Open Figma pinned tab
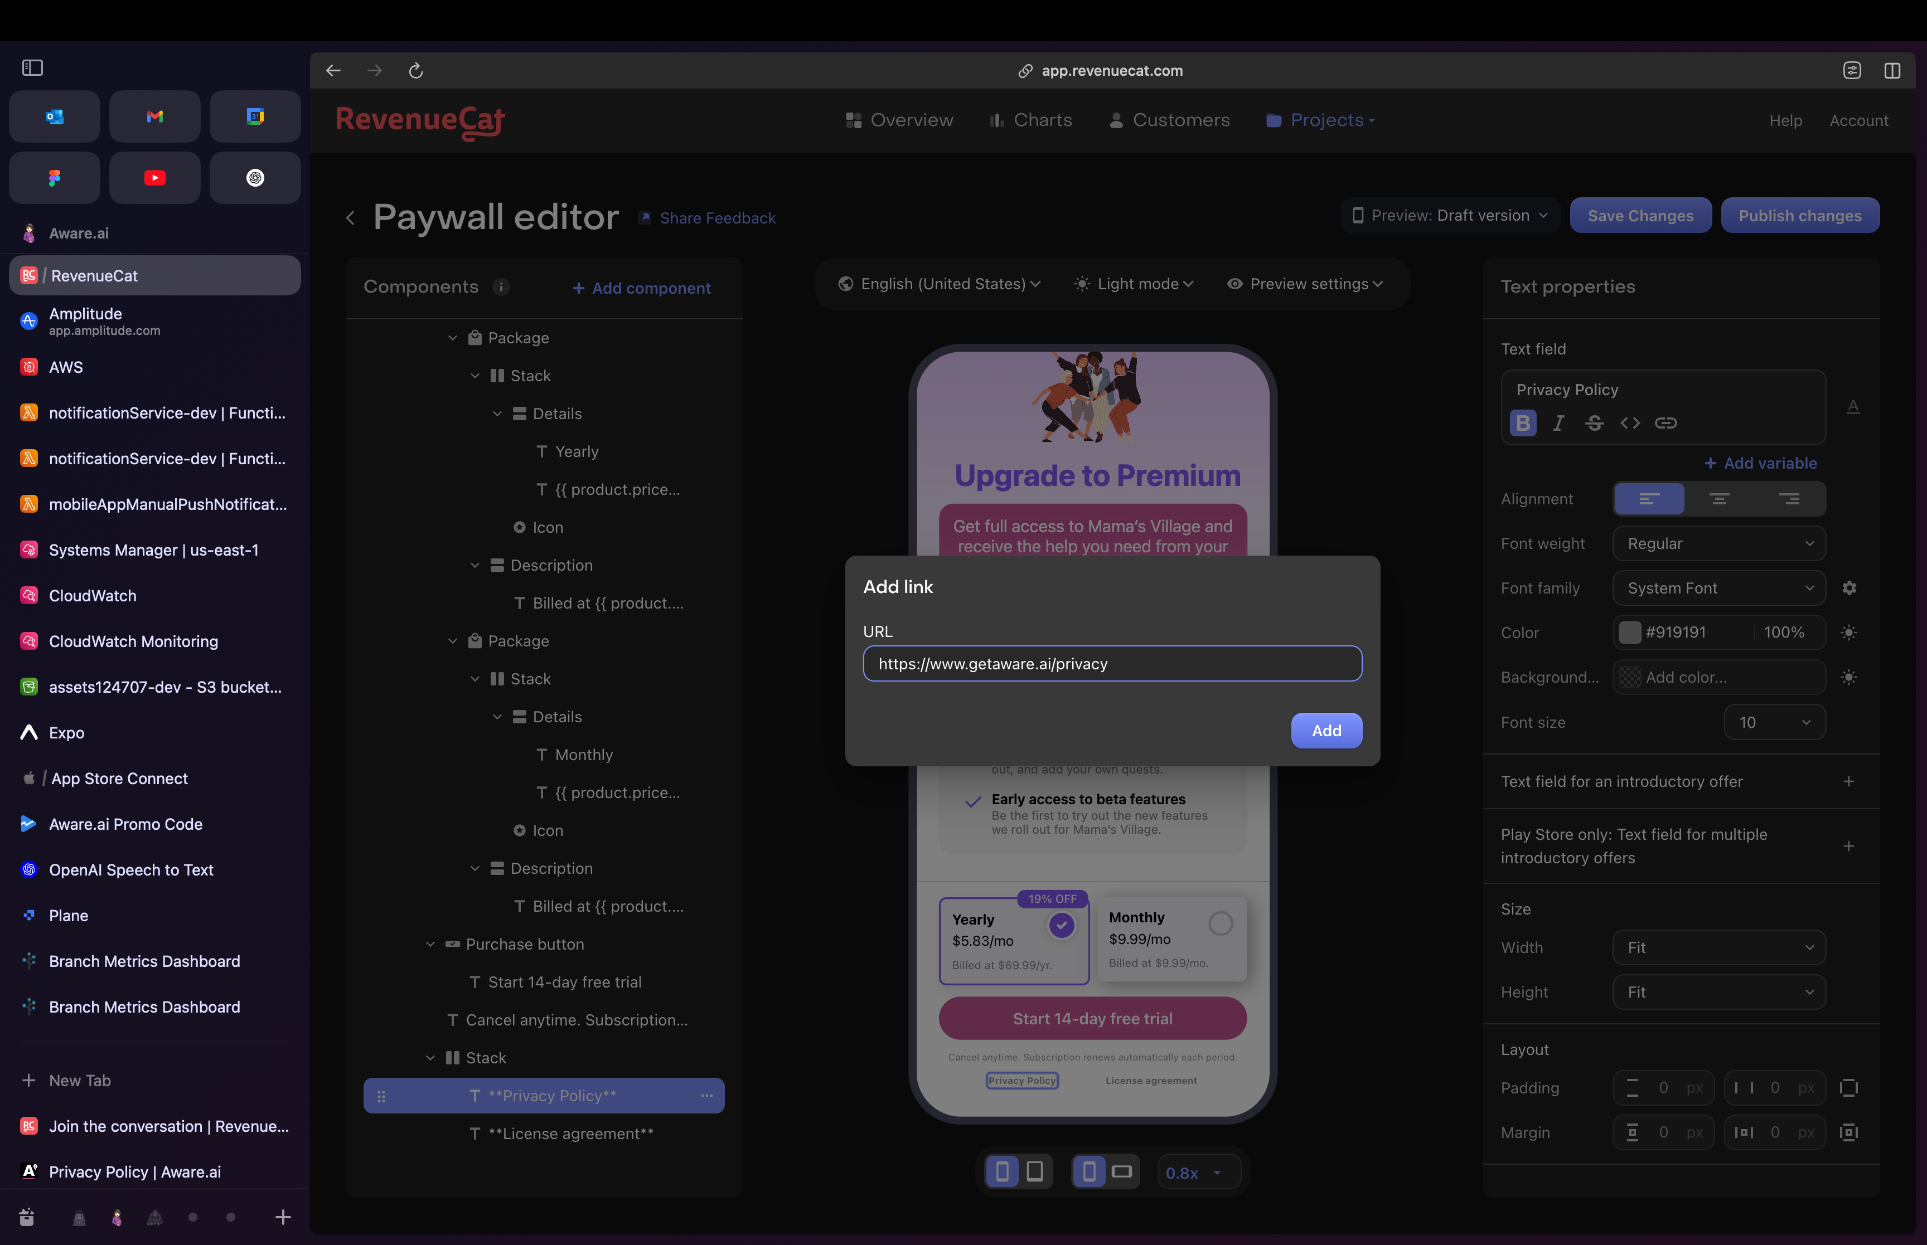The height and width of the screenshot is (1245, 1927). click(55, 177)
